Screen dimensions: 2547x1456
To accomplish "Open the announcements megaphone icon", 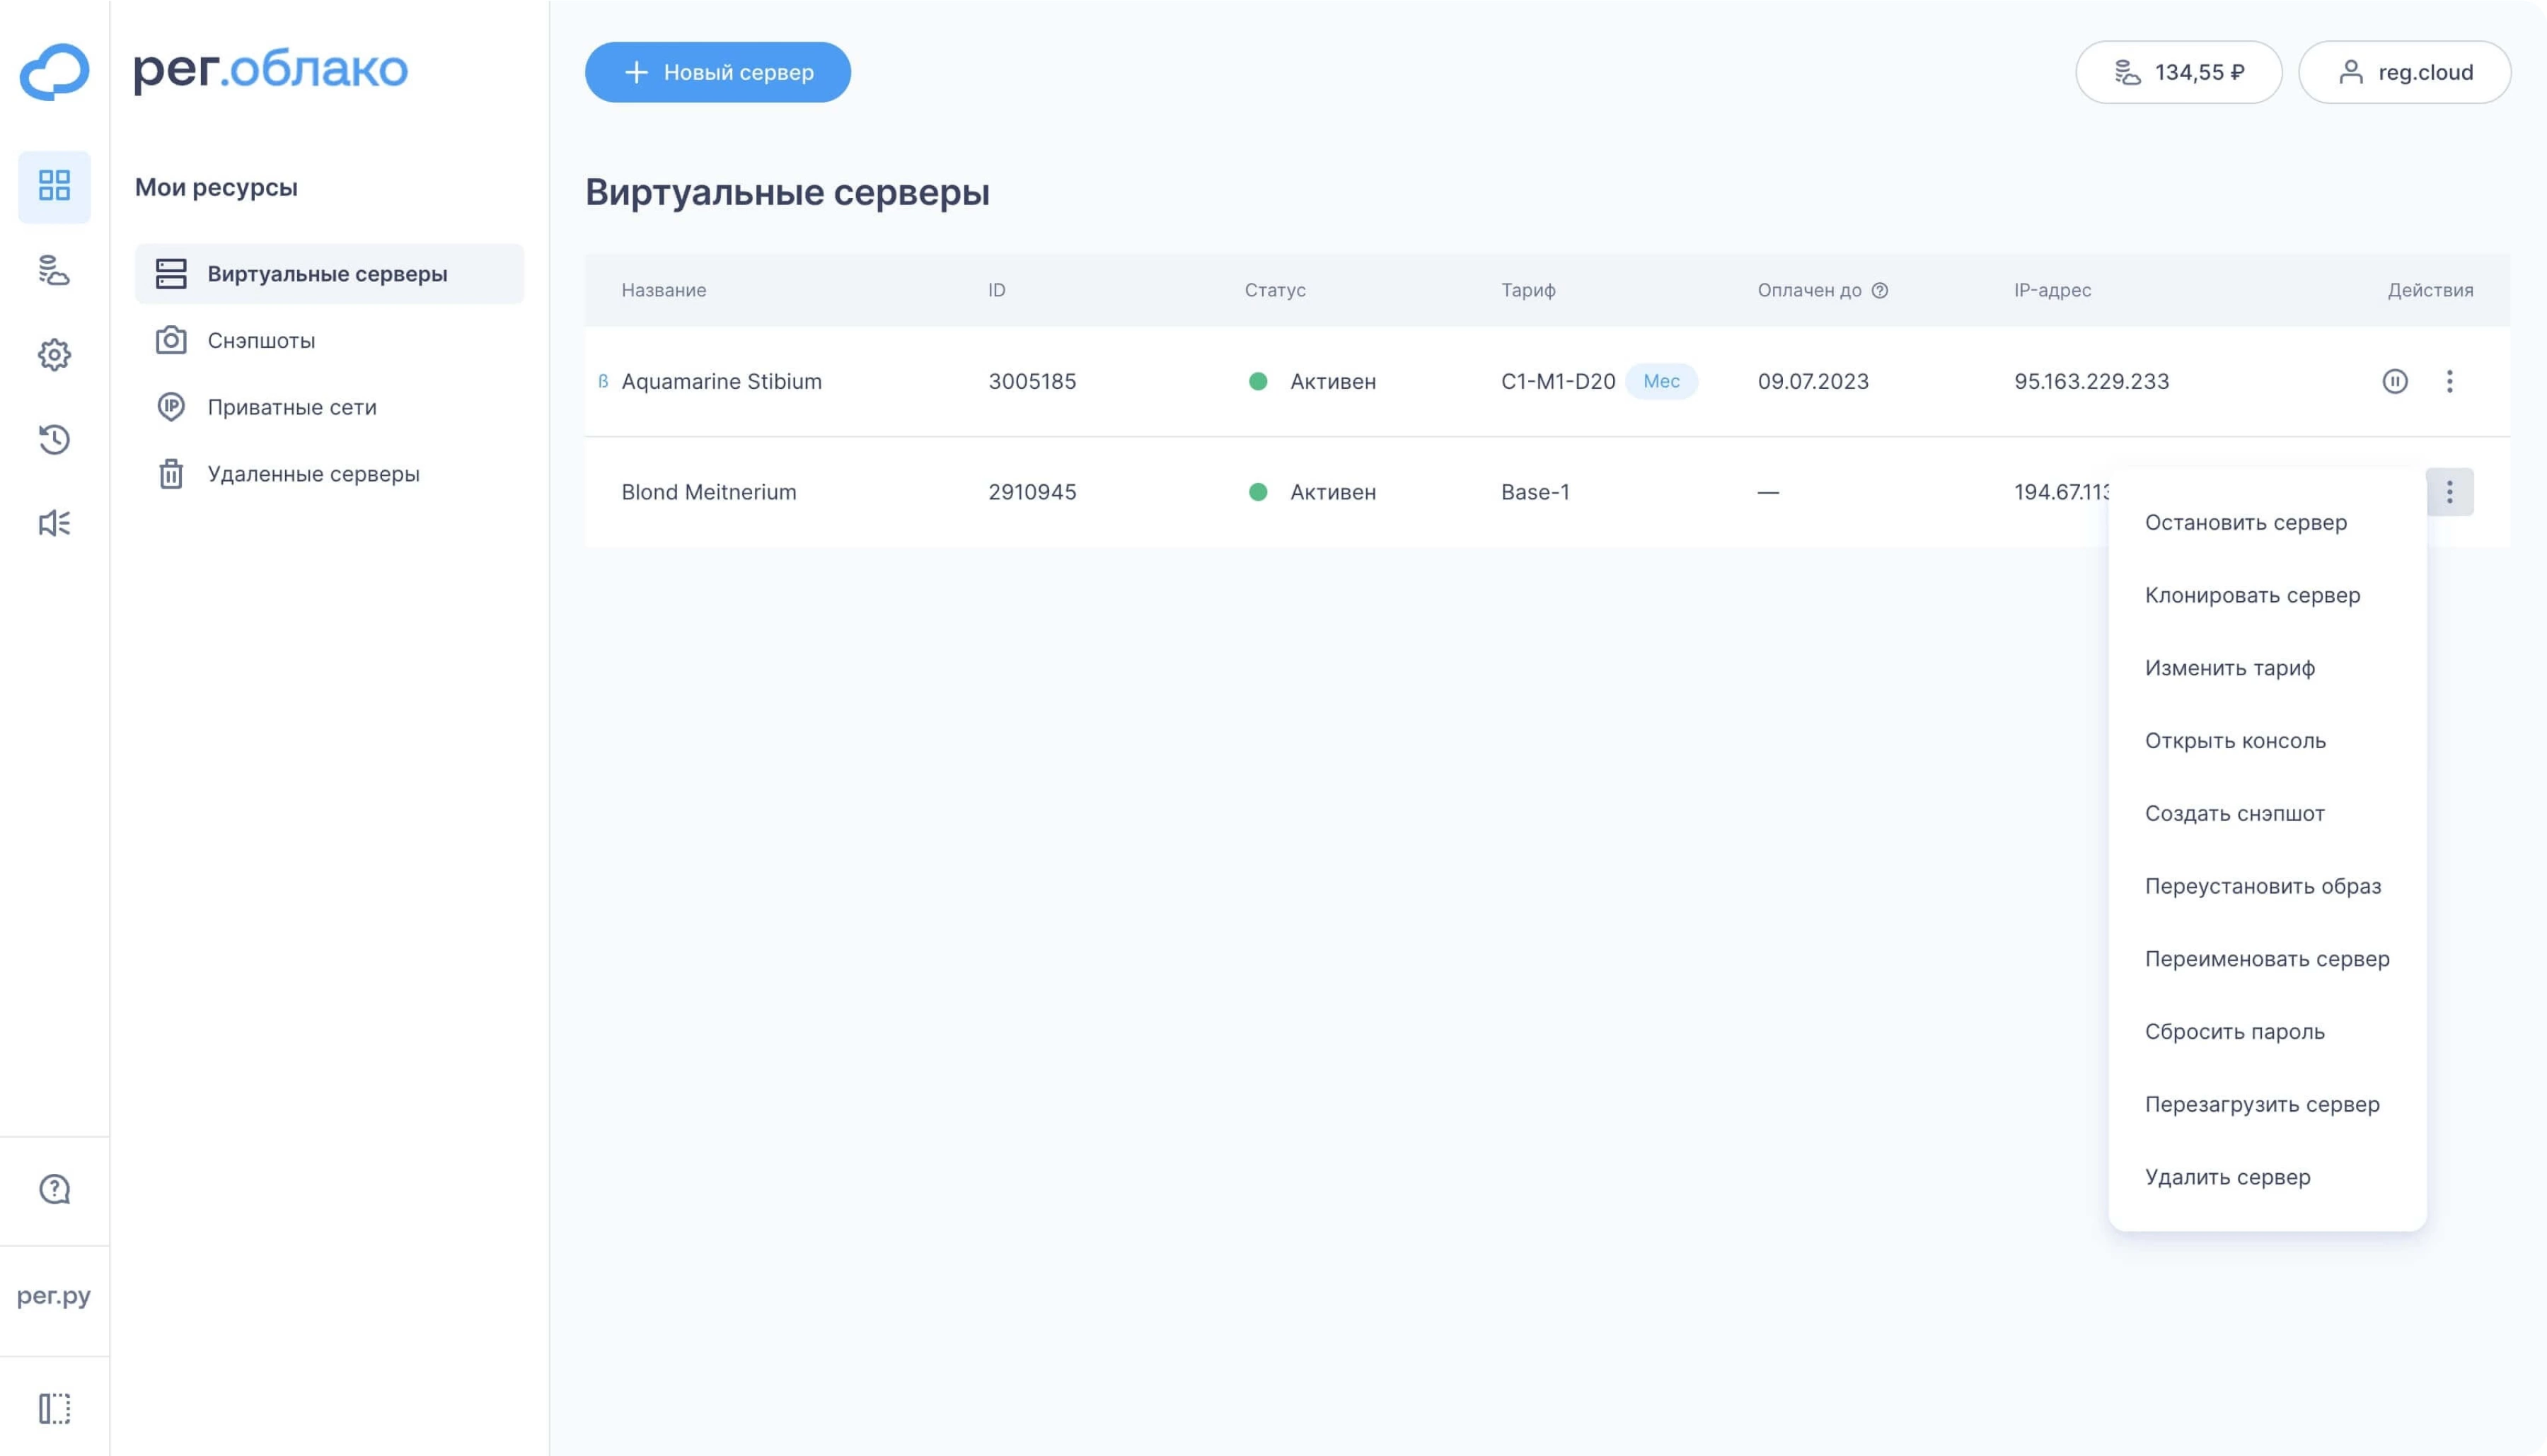I will [54, 523].
